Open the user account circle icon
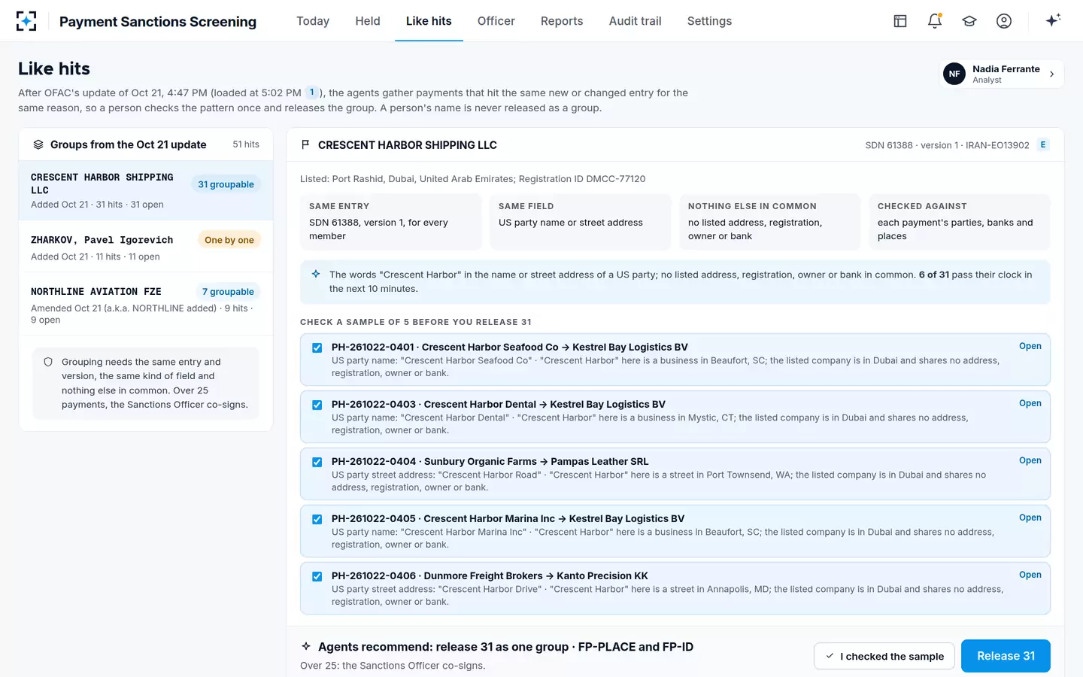The width and height of the screenshot is (1083, 677). point(1004,21)
